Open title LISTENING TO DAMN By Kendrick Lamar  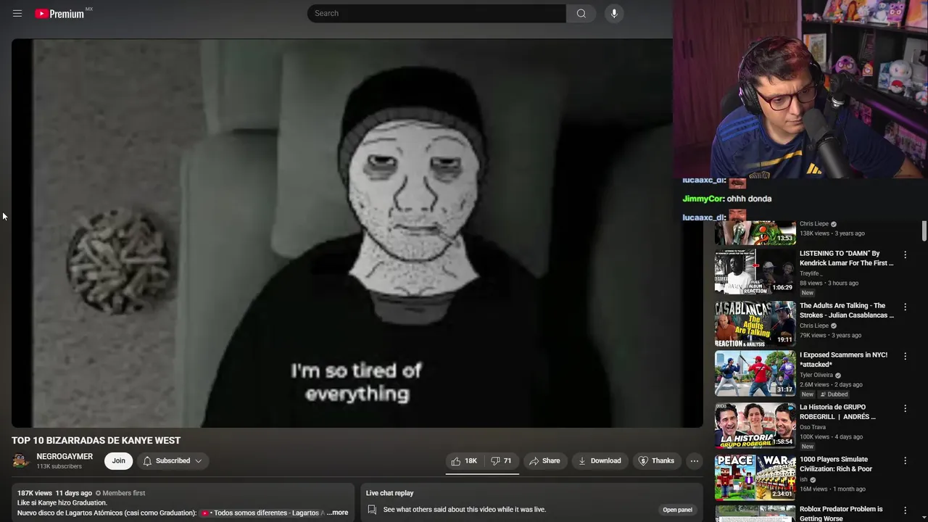coord(846,258)
